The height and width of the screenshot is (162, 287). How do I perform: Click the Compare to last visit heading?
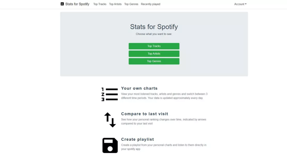coord(145,114)
